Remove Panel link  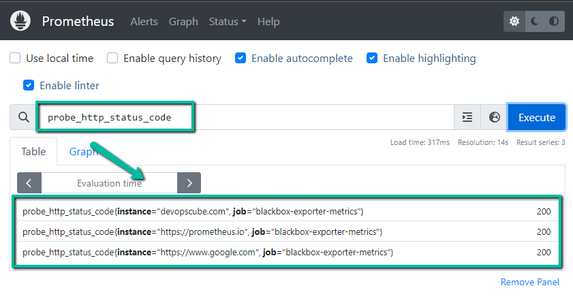pos(529,282)
